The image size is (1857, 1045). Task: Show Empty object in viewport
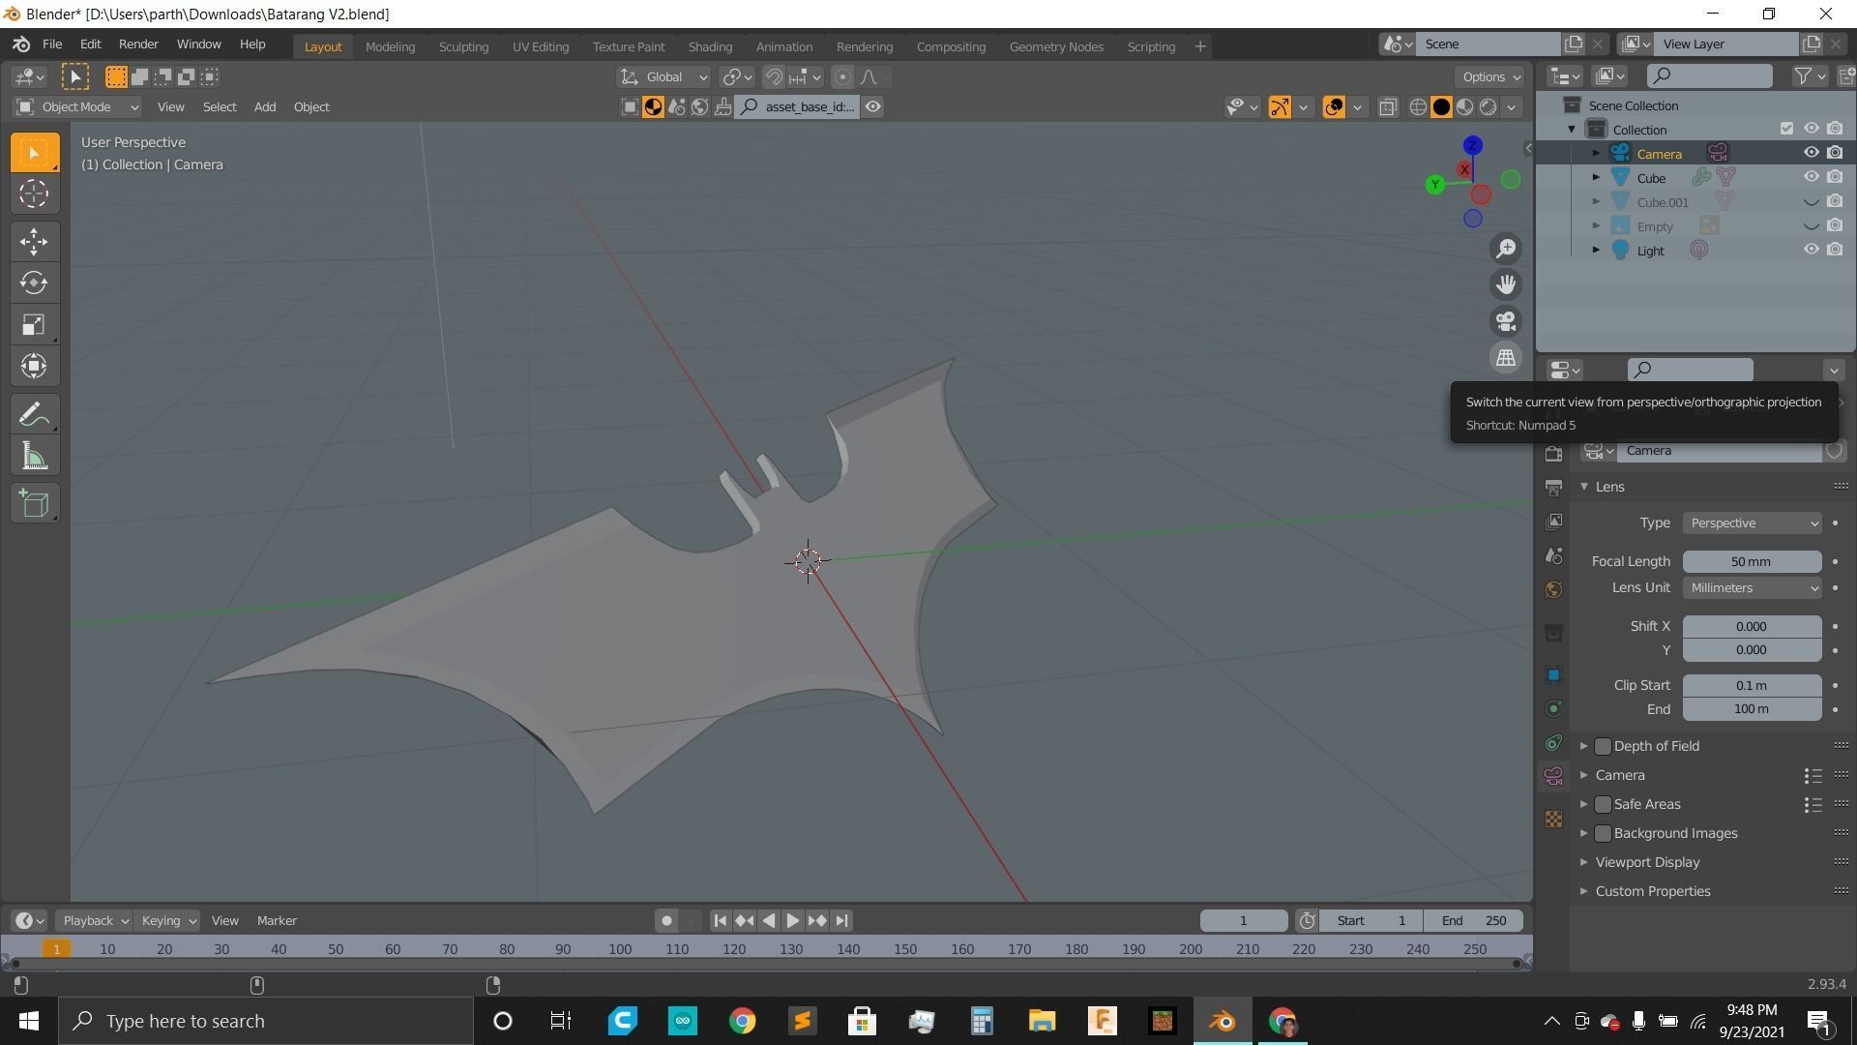[x=1811, y=226]
